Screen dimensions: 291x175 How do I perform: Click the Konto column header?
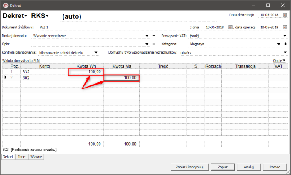point(45,66)
